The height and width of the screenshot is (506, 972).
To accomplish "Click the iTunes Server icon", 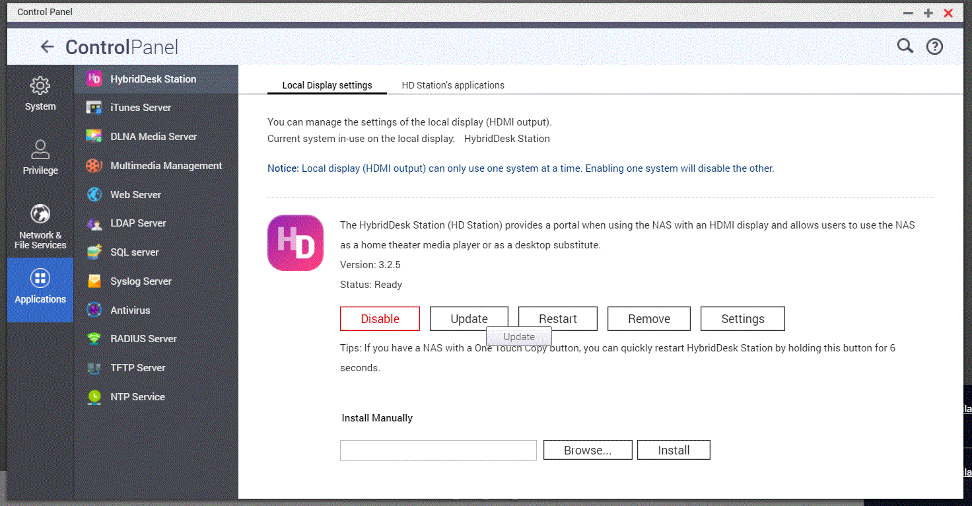I will (94, 108).
